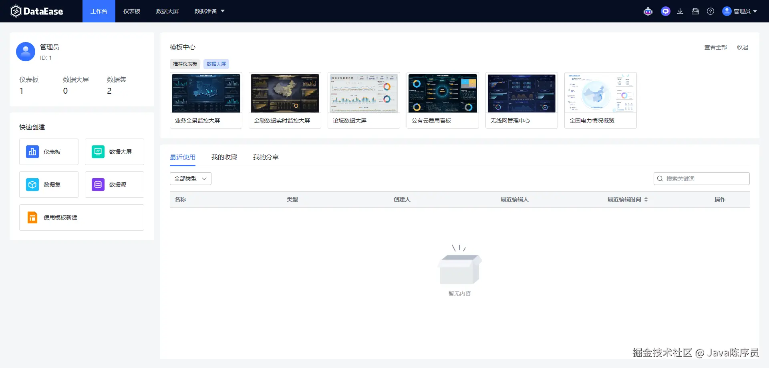Image resolution: width=769 pixels, height=368 pixels.
Task: Focus the 搜索关键词 search field
Action: point(702,179)
